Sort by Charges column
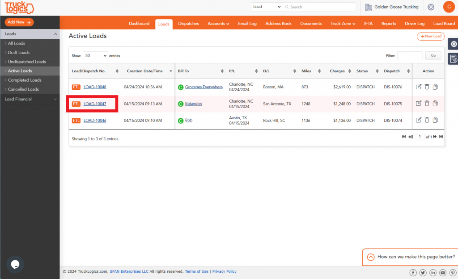Viewport: 458px width, 279px height. coord(340,71)
